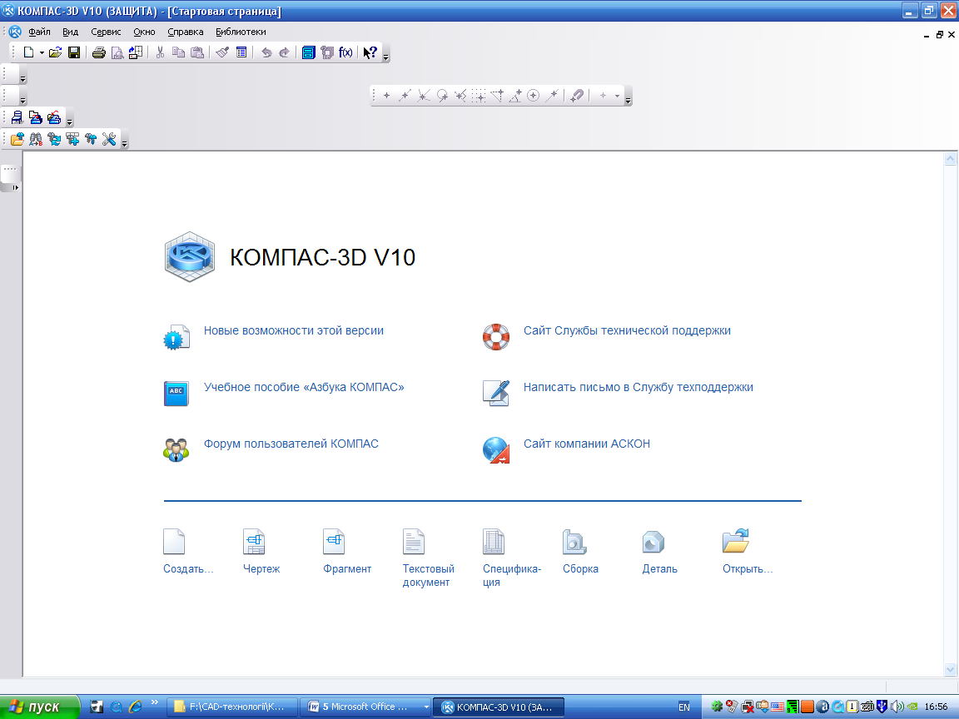Open the Properties list icon
Image resolution: width=959 pixels, height=719 pixels.
(241, 52)
